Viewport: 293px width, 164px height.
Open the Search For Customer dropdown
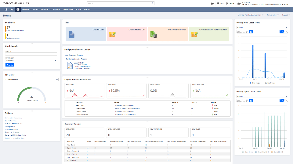pos(31,61)
